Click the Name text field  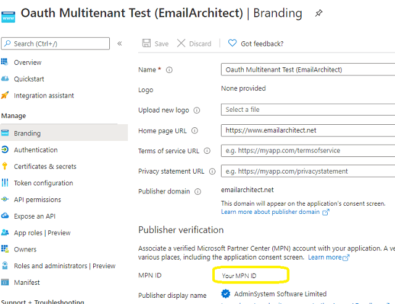tap(308, 70)
